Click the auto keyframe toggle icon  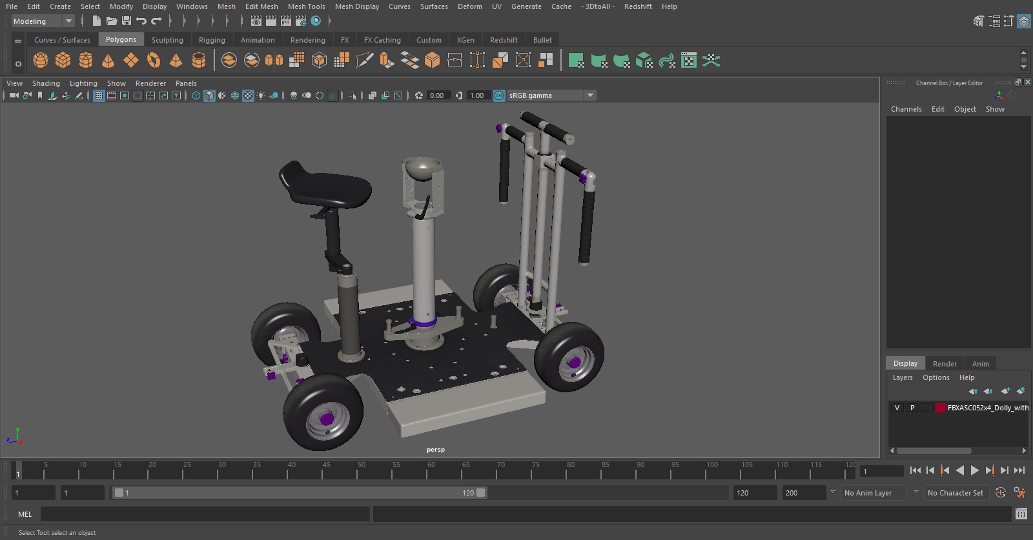[x=1001, y=493]
